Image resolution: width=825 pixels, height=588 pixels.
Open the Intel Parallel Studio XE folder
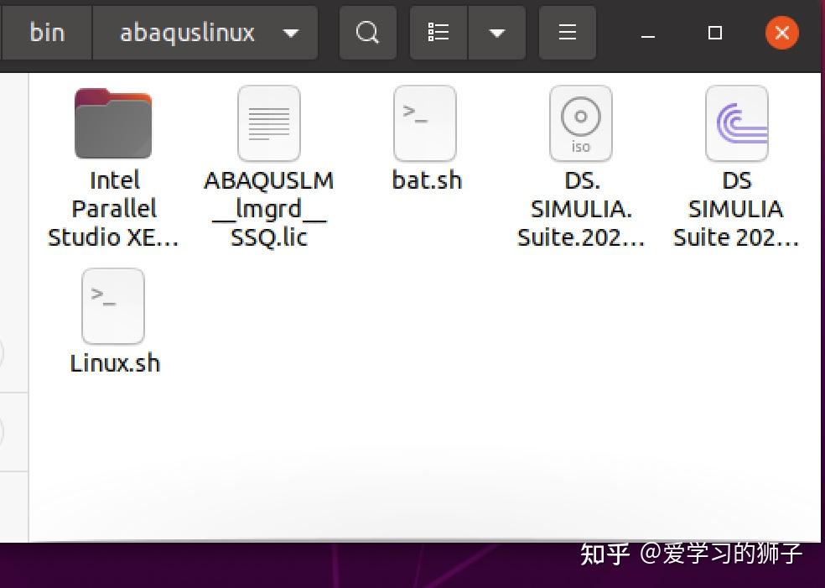(113, 122)
